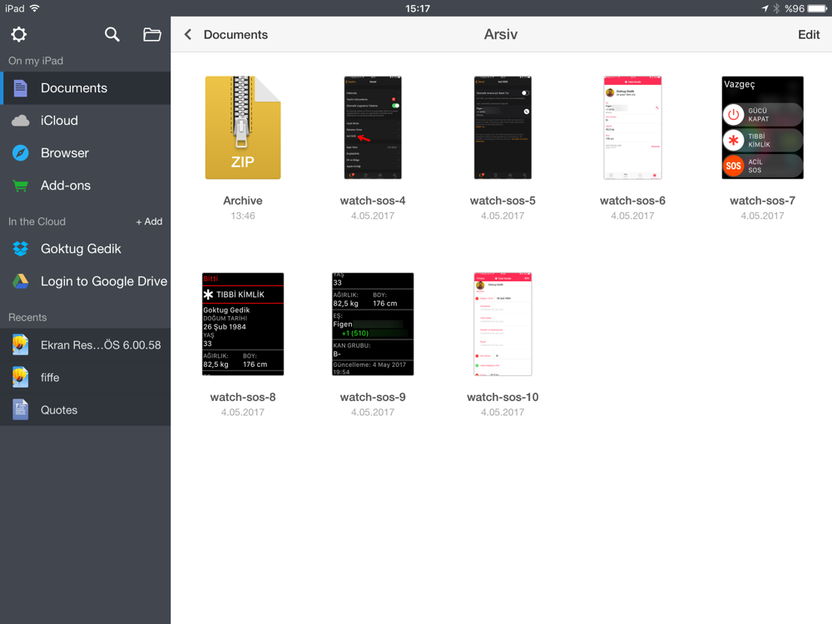Select Documents in the sidebar
Screen dimensions: 832x624
click(x=73, y=88)
